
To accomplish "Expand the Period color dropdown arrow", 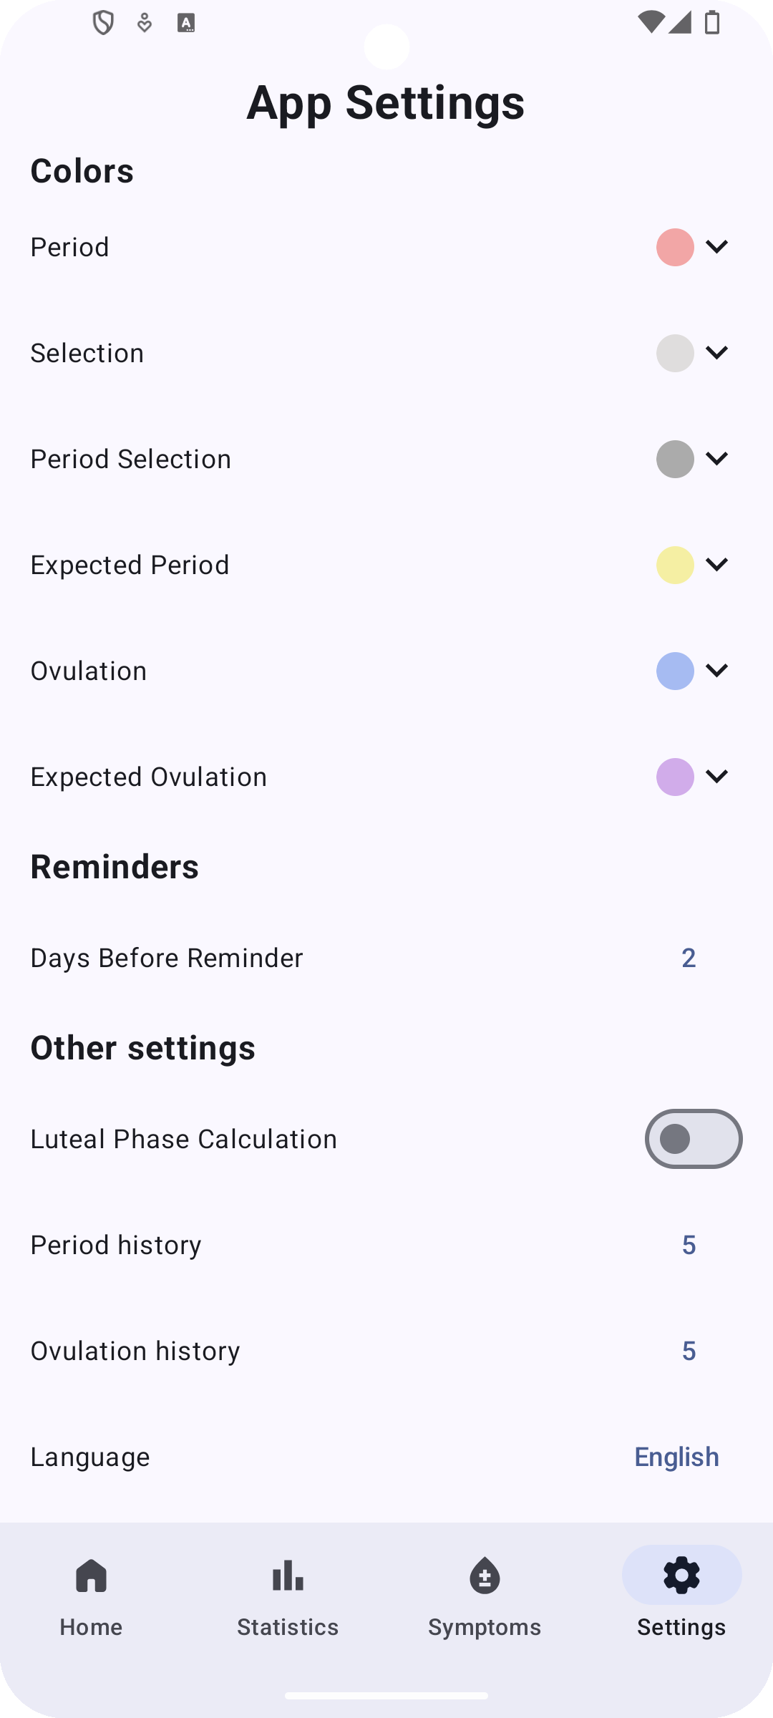I will [x=716, y=247].
